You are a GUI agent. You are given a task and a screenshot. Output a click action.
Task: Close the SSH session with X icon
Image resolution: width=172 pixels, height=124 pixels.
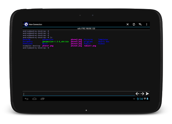(127, 24)
